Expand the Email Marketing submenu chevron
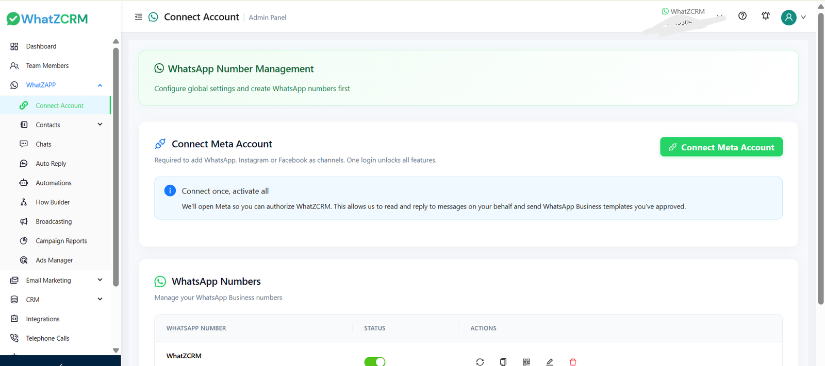 [100, 280]
